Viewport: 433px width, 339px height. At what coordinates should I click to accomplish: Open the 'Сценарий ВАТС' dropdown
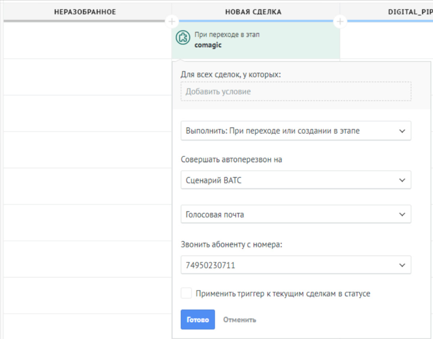(x=296, y=180)
